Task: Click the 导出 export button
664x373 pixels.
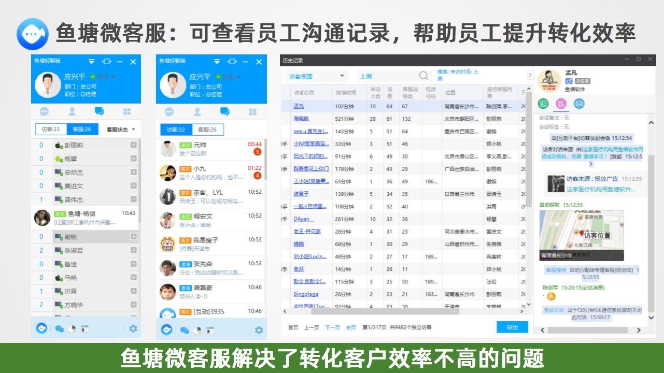Action: coord(512,327)
